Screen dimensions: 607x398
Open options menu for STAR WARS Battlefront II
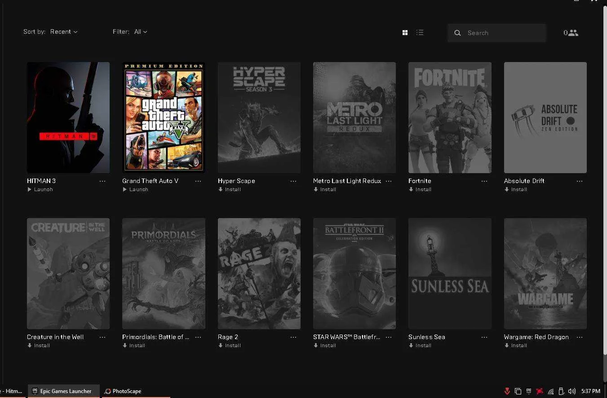click(389, 337)
